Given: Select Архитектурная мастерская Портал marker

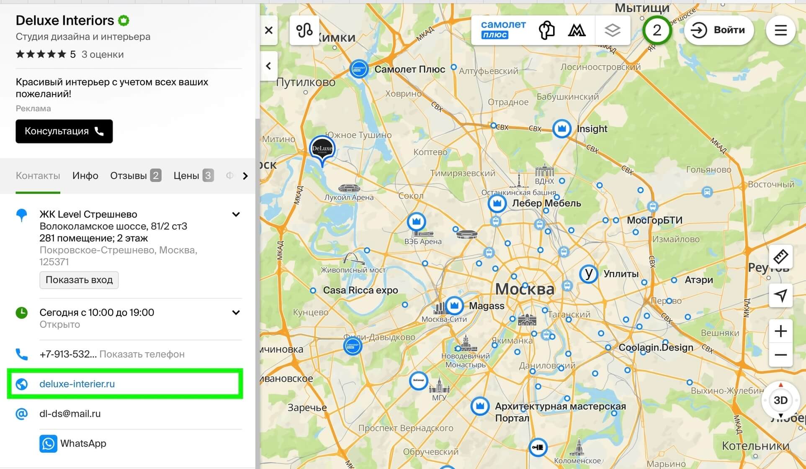Looking at the screenshot, I should tap(480, 406).
